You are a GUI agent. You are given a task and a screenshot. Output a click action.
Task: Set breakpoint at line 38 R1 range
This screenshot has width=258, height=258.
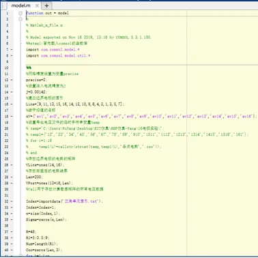(12, 238)
